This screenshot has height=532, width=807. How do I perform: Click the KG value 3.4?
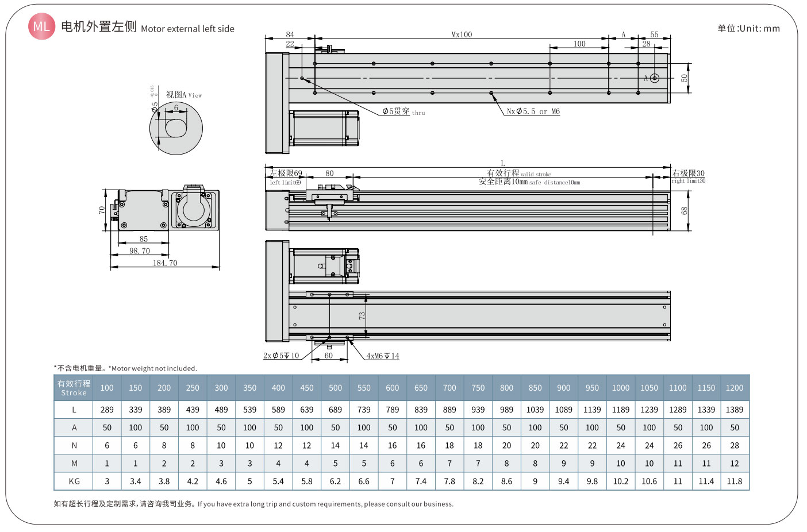tap(136, 481)
